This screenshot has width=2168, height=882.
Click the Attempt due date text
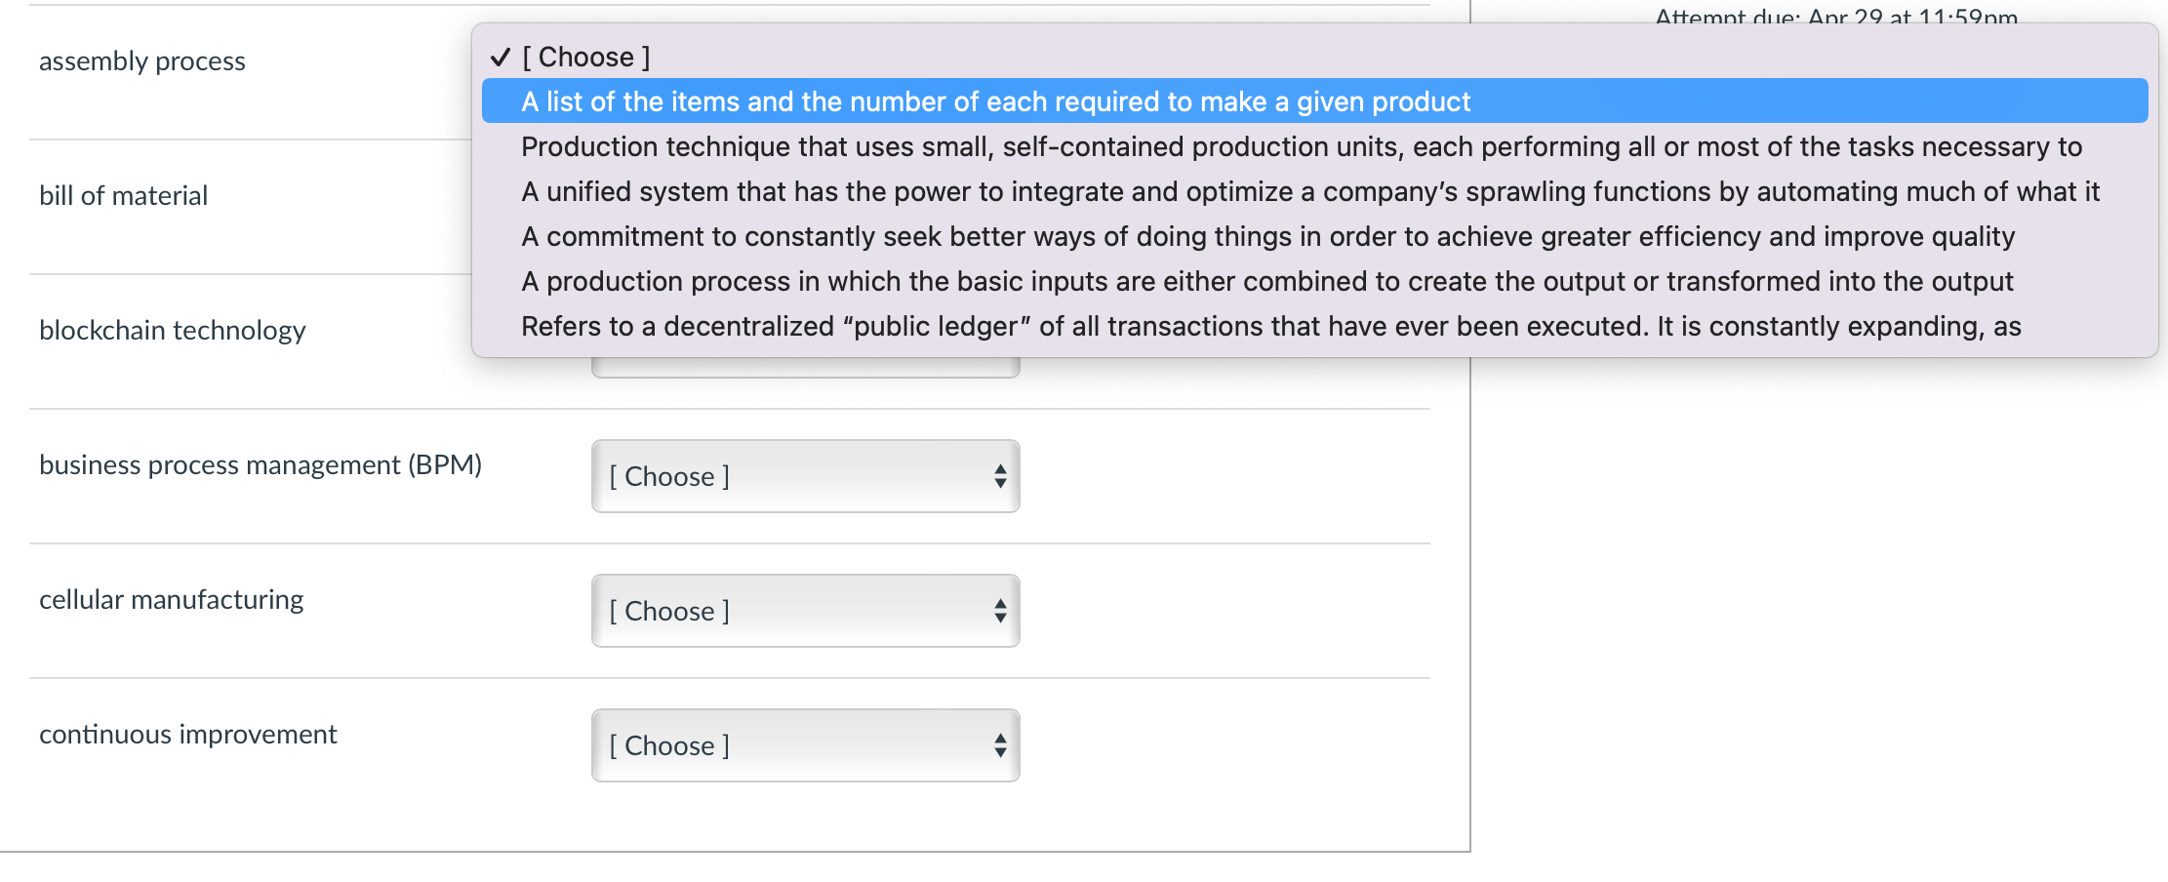pyautogui.click(x=1836, y=16)
